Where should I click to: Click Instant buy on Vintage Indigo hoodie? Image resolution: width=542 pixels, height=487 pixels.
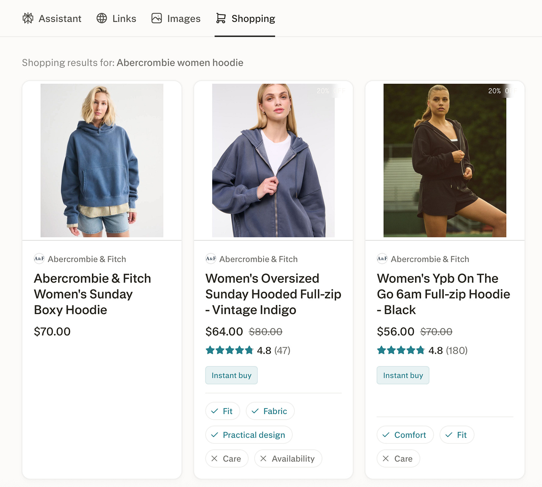tap(232, 375)
